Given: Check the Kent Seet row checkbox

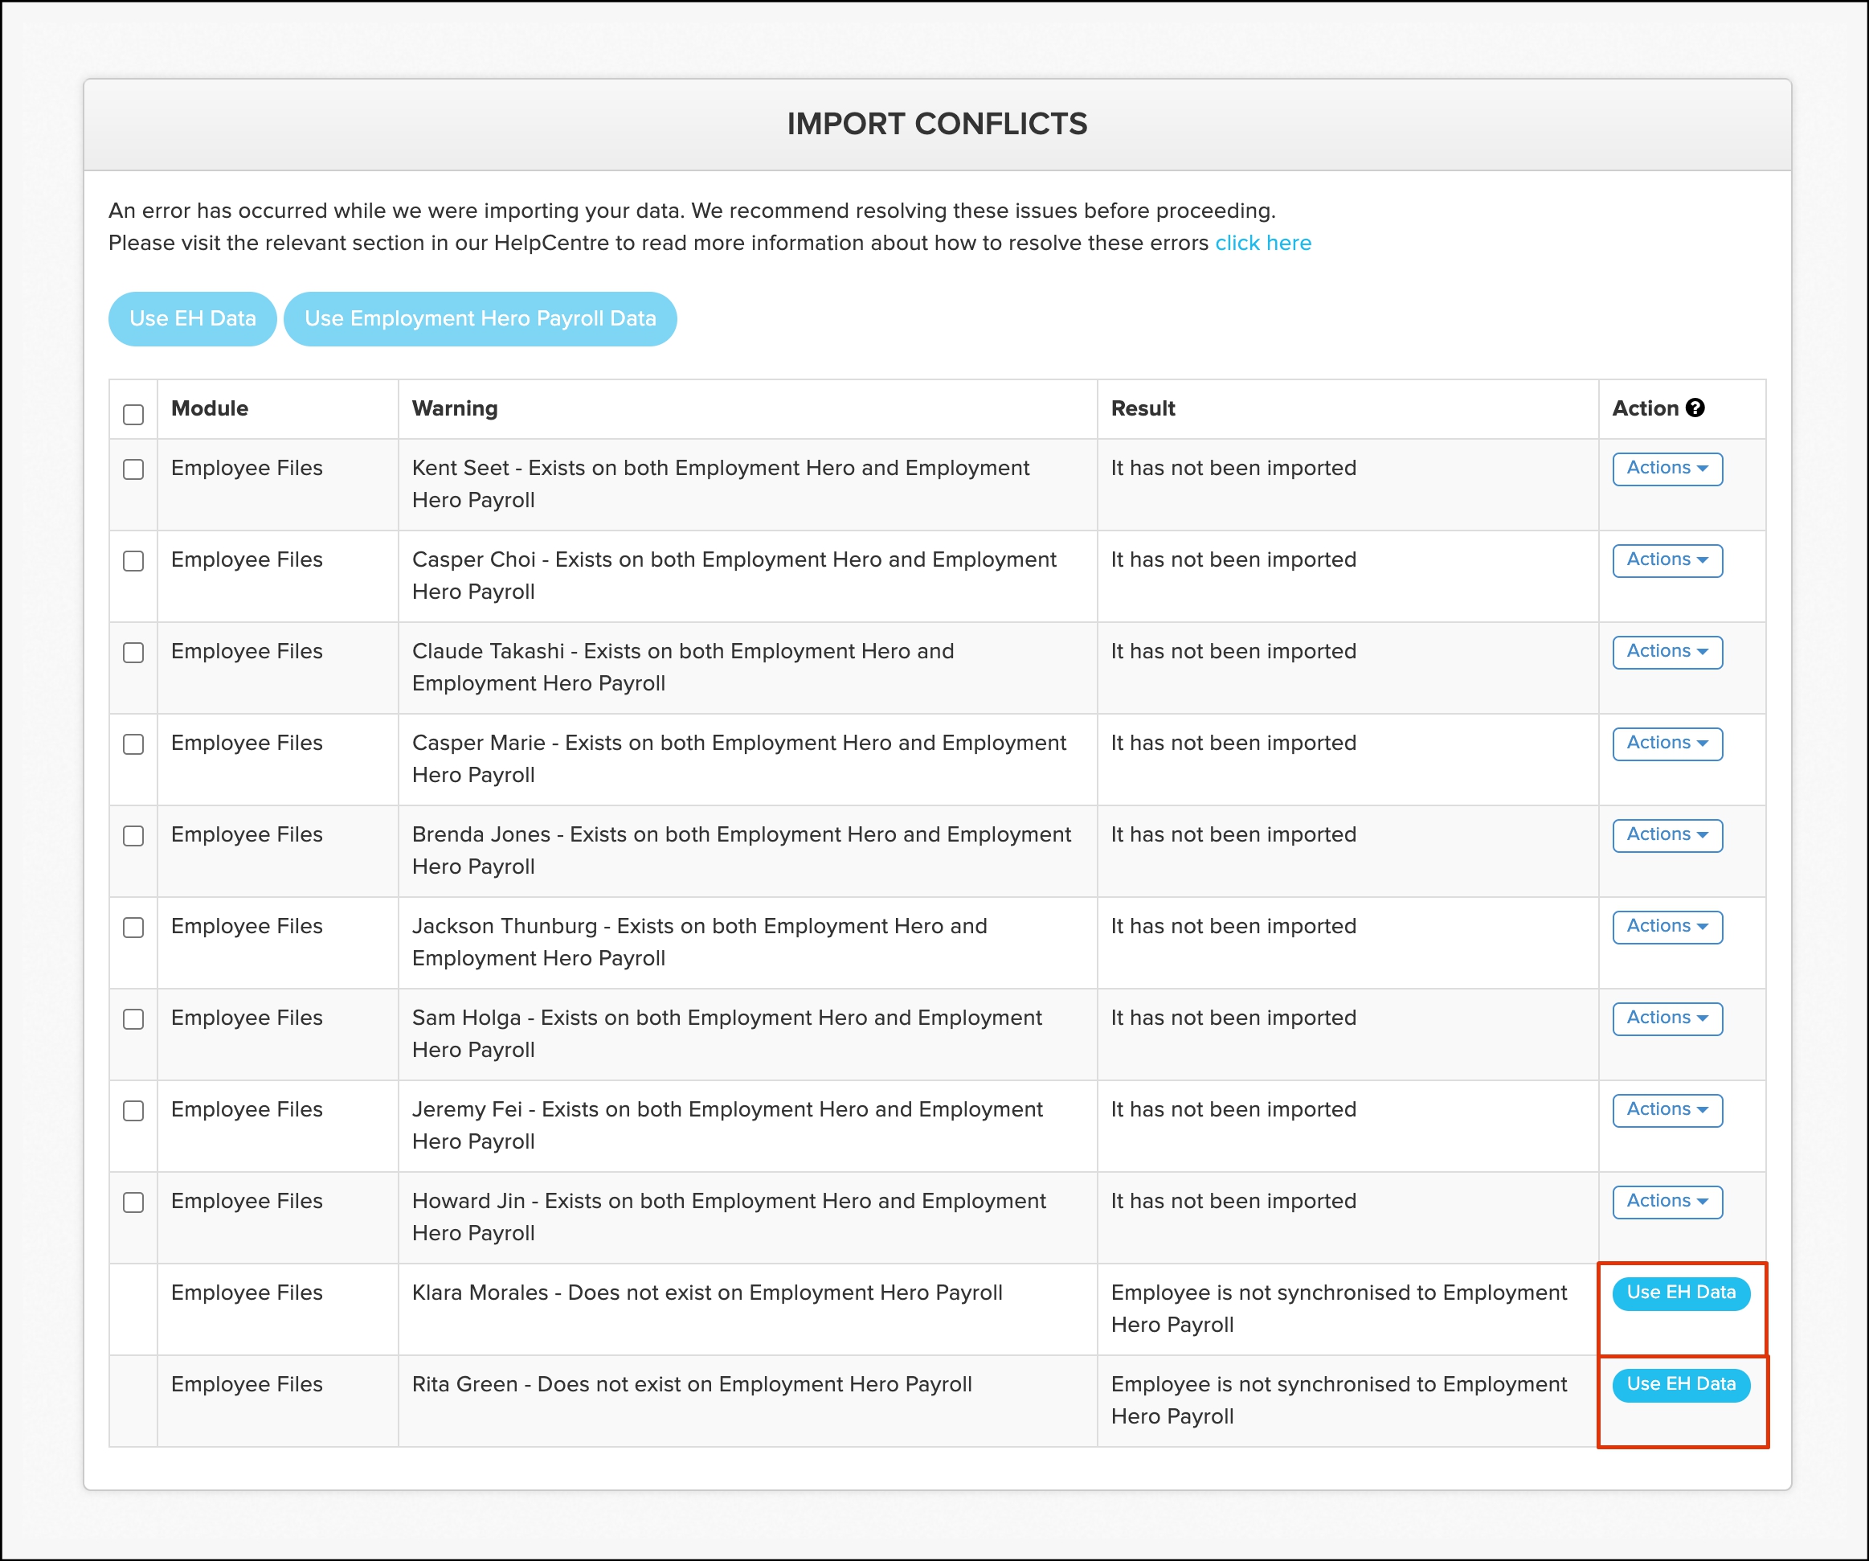Looking at the screenshot, I should coord(133,469).
